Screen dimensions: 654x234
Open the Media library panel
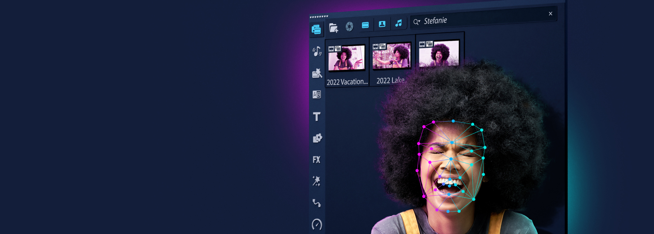(316, 30)
